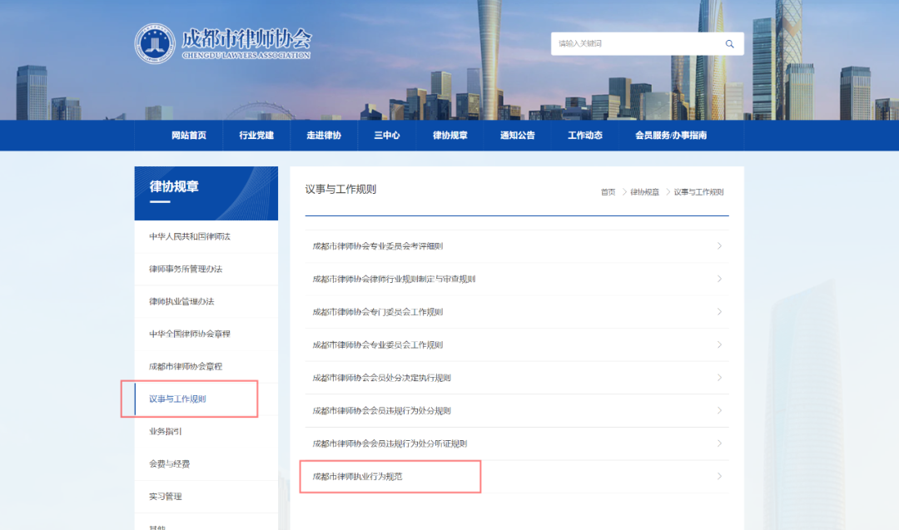Select the 走进律师 nav item
Viewport: 899px width, 530px height.
pyautogui.click(x=324, y=135)
